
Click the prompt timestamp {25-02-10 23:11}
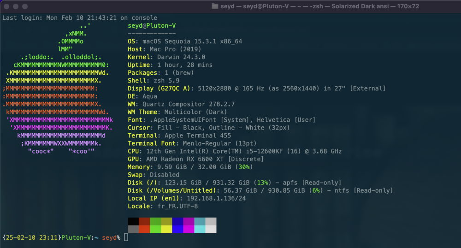[31, 237]
